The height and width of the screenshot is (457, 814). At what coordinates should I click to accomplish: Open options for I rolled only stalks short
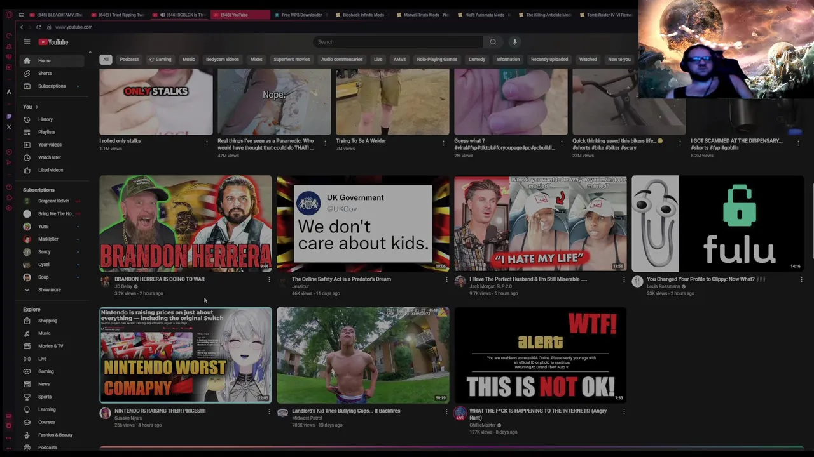[207, 143]
